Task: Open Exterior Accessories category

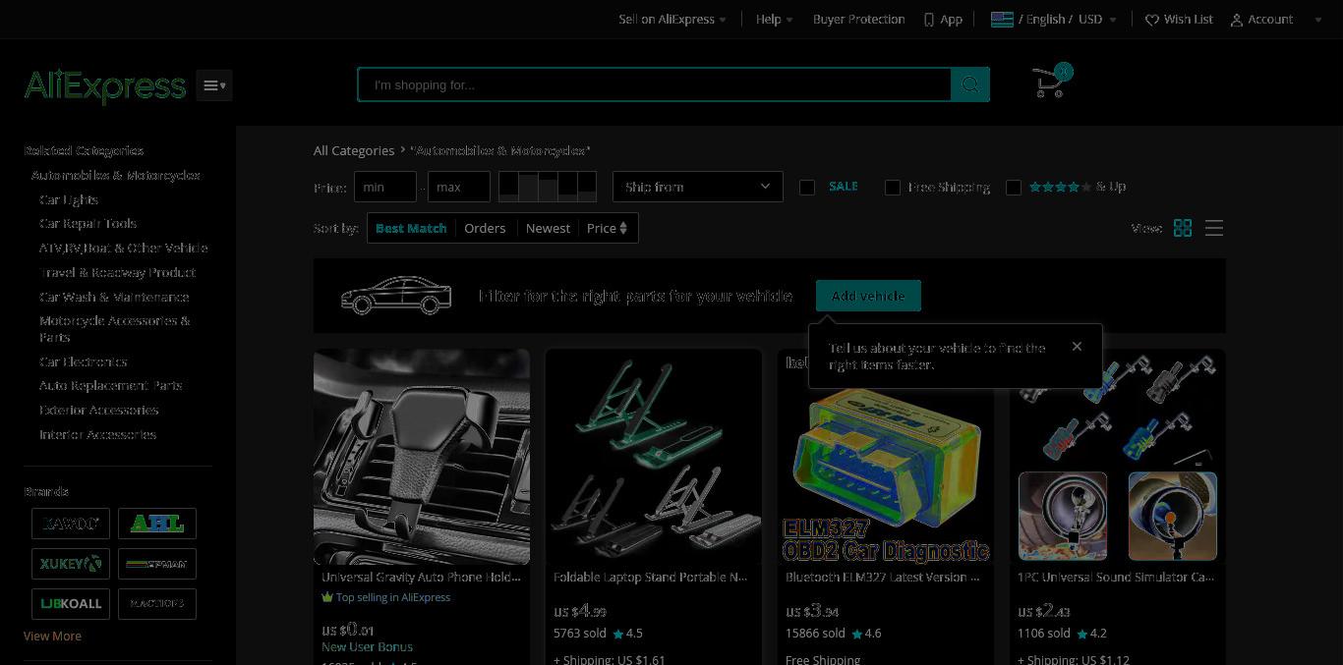Action: coord(98,410)
